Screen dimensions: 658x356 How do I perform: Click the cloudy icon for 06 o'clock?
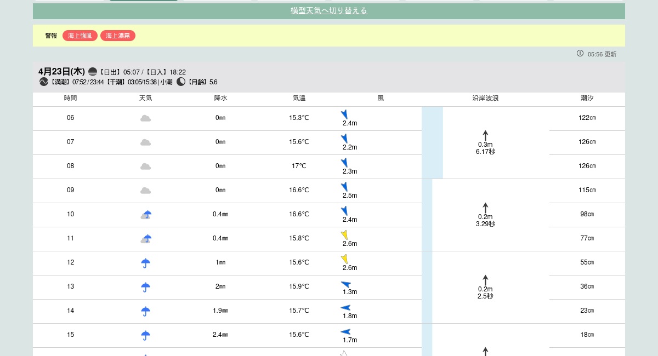145,118
